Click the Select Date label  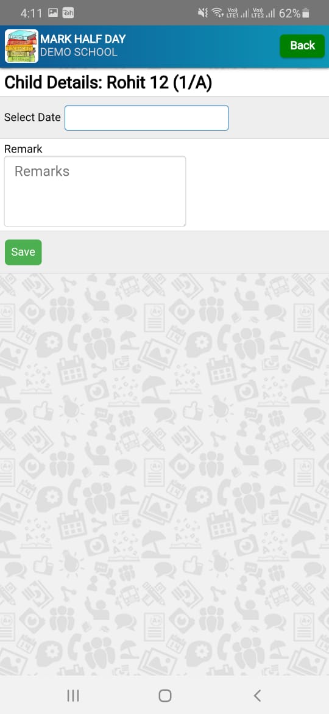point(32,118)
